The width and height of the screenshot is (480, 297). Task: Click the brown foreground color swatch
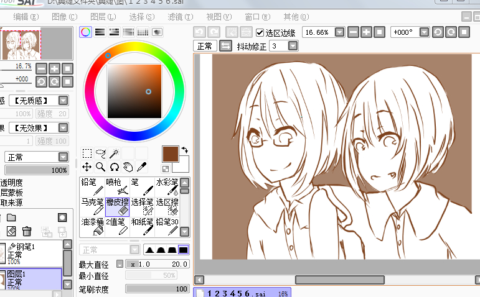170,153
